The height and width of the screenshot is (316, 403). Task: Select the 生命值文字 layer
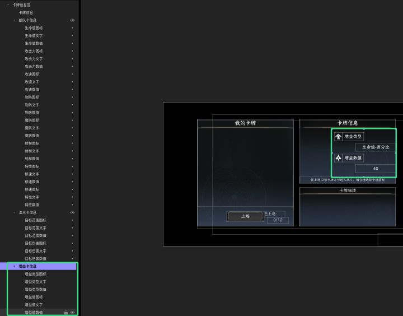[x=34, y=35]
